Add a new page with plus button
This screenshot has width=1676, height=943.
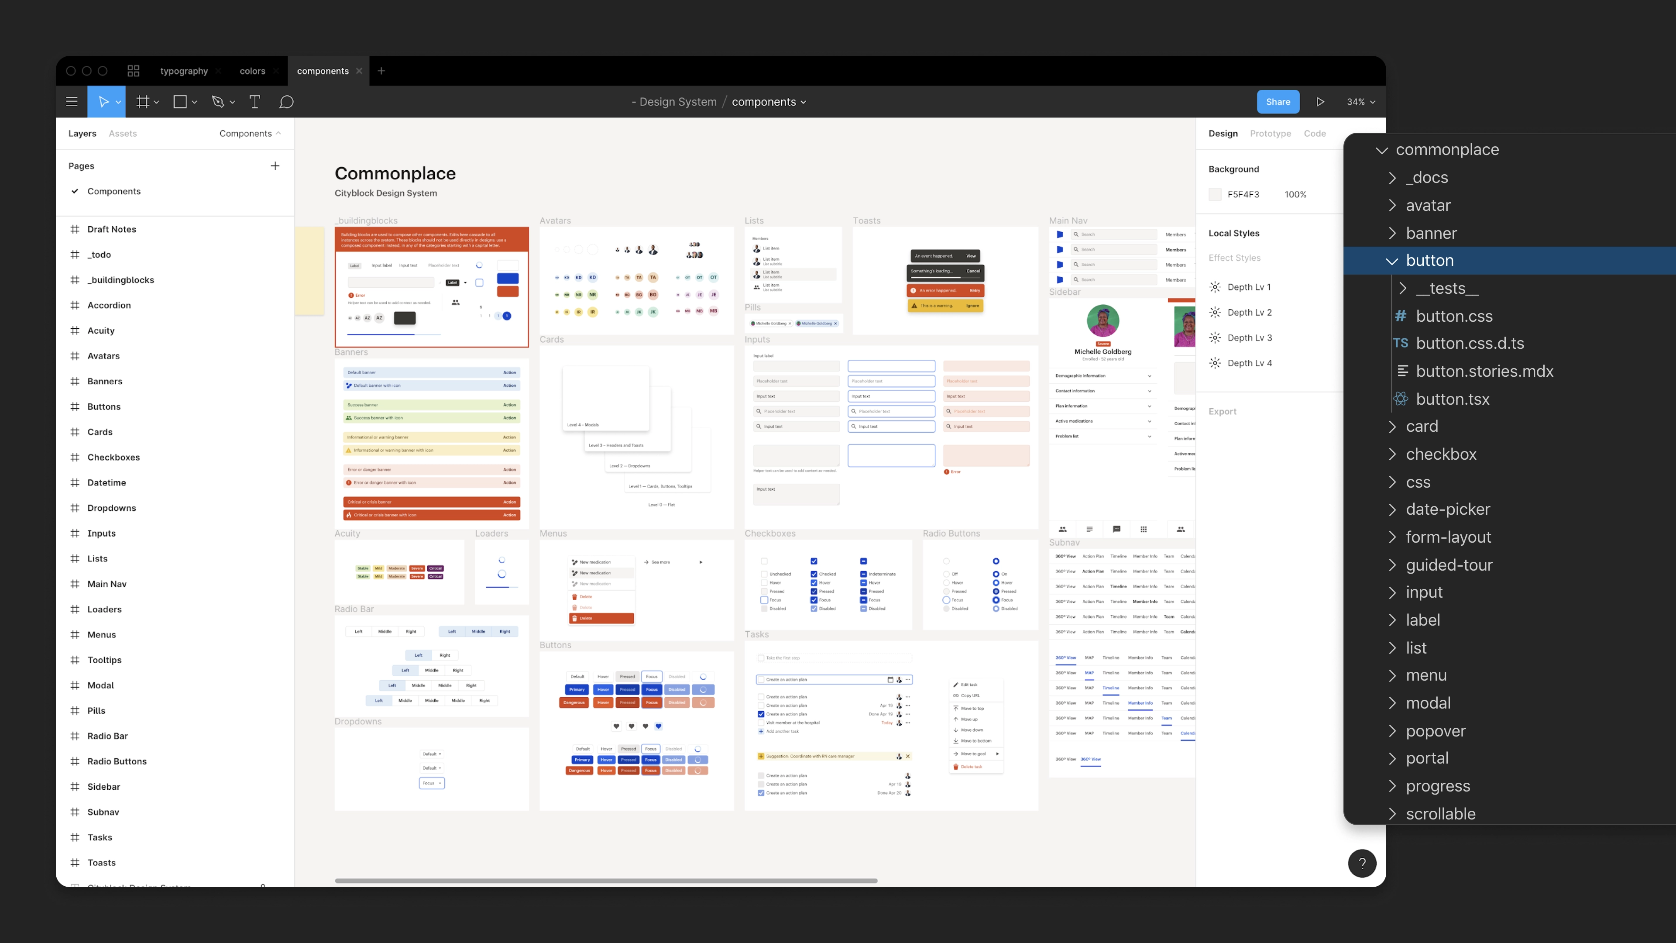click(x=274, y=165)
